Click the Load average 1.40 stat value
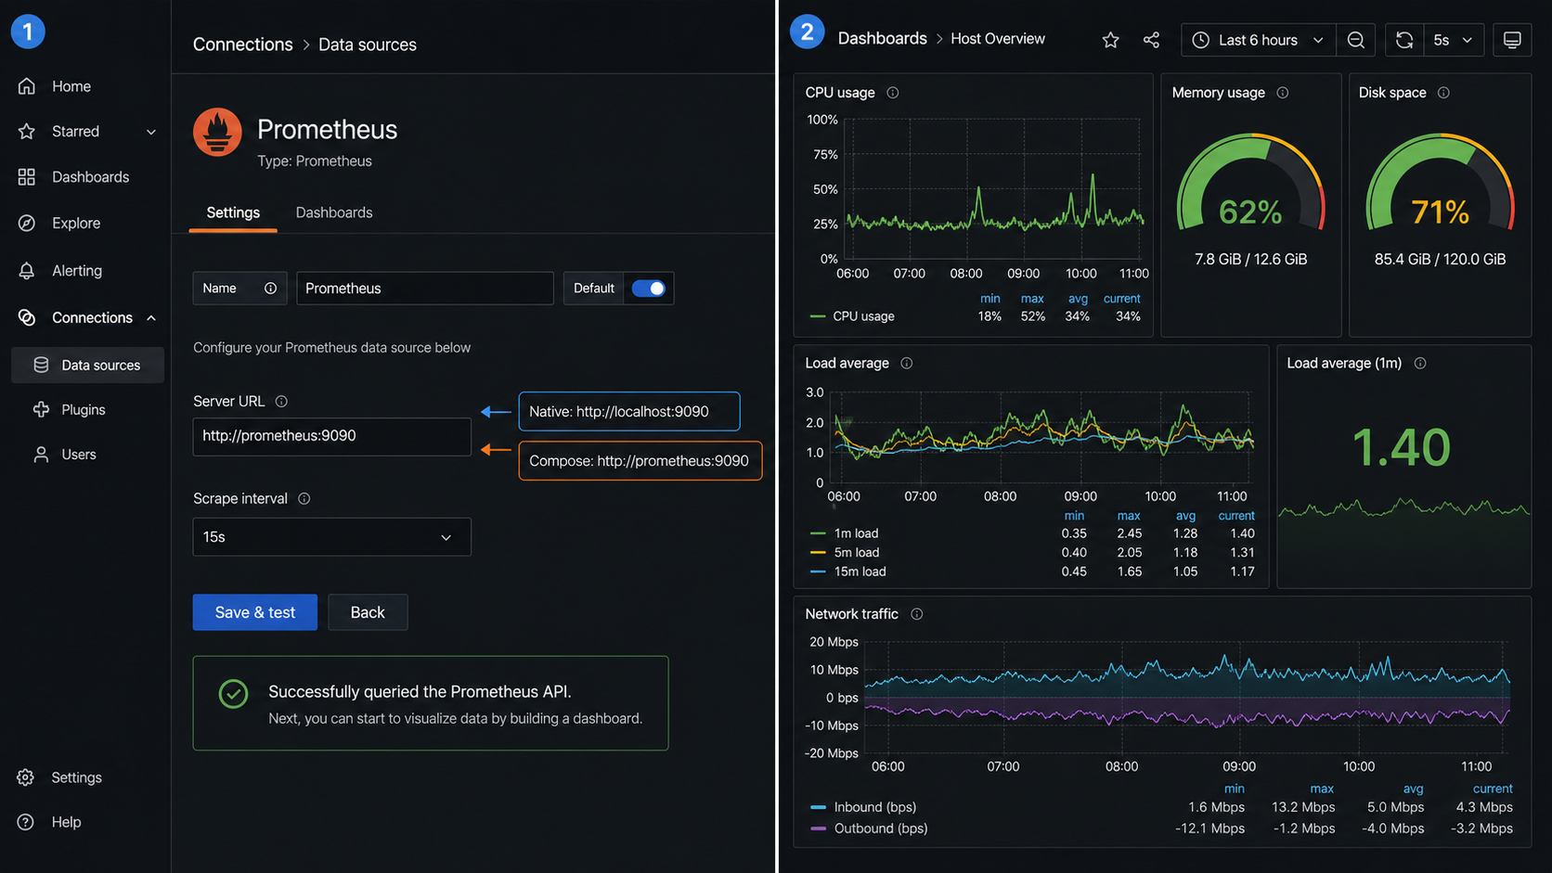The image size is (1552, 873). pyautogui.click(x=1402, y=448)
